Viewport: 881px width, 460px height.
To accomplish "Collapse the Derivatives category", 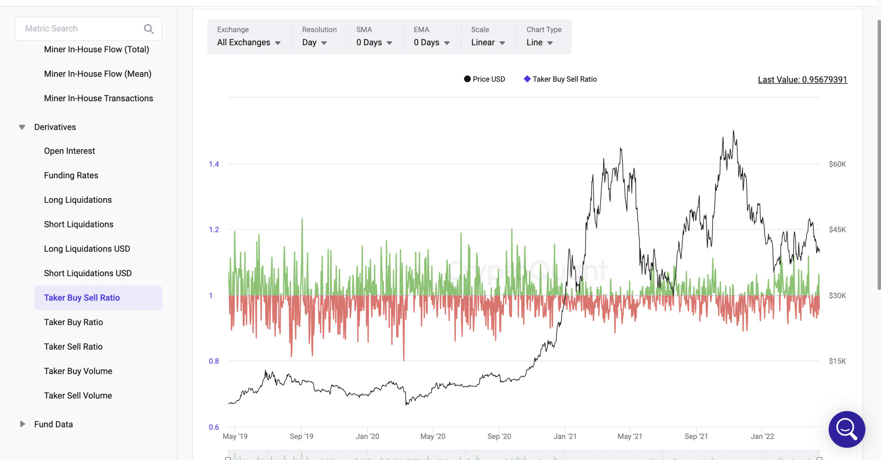I will click(22, 127).
